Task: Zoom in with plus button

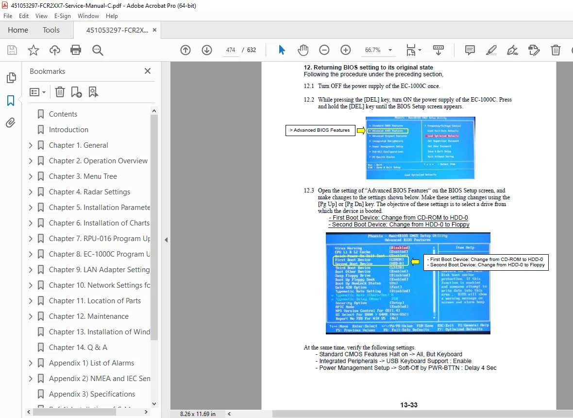Action: (x=345, y=50)
